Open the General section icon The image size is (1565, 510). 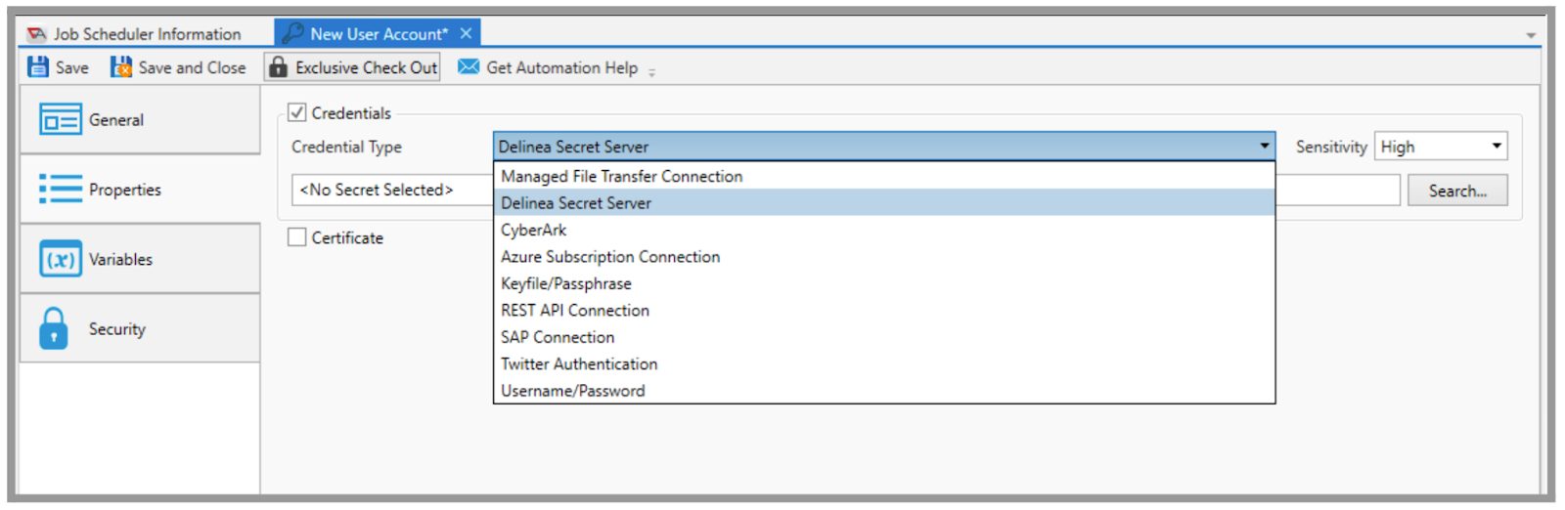60,120
